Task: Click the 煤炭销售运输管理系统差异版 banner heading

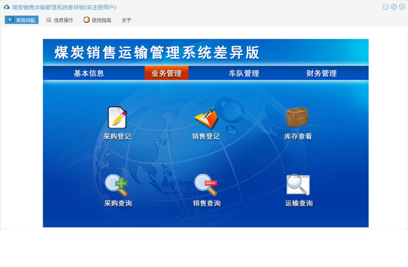Action: pos(157,53)
